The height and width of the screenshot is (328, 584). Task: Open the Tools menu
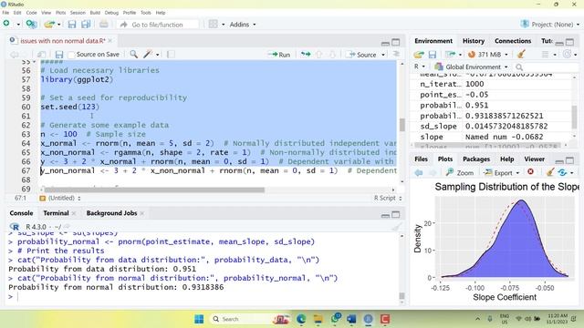pyautogui.click(x=146, y=13)
